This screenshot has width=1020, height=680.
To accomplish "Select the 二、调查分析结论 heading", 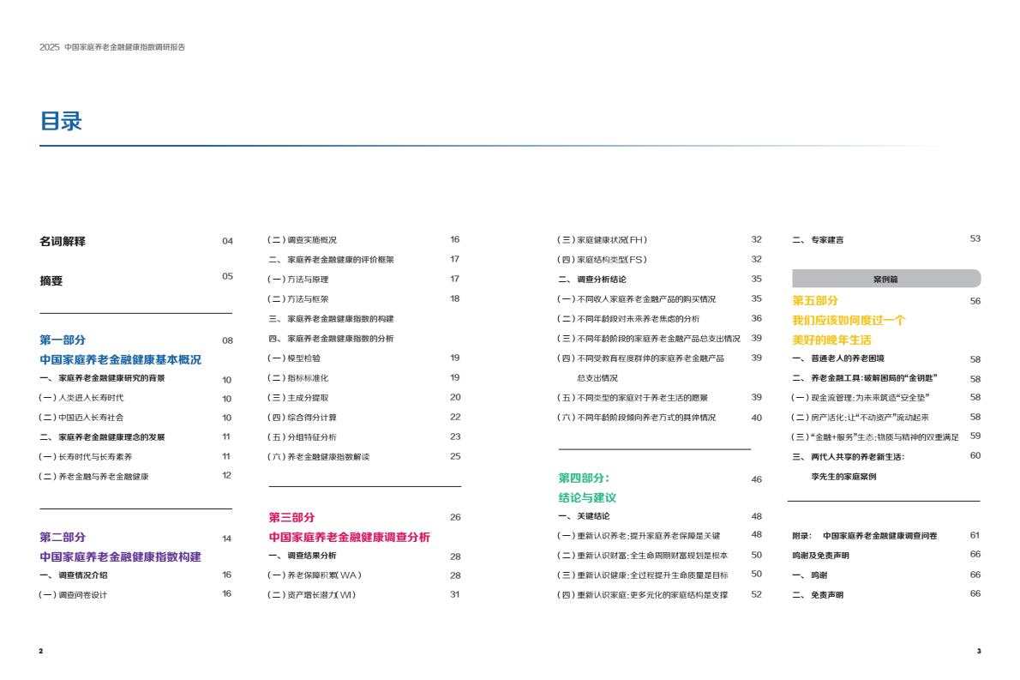I will [x=591, y=280].
